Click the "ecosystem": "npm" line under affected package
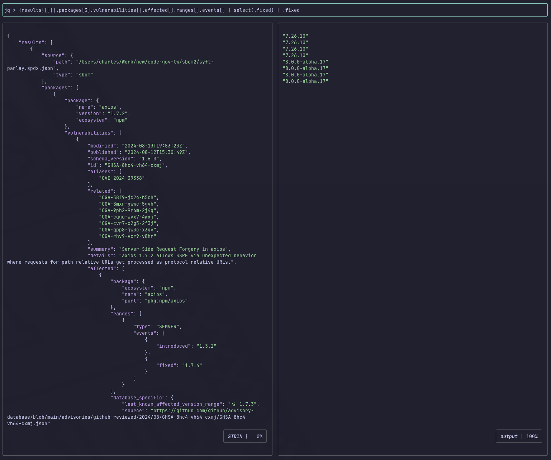 click(149, 288)
